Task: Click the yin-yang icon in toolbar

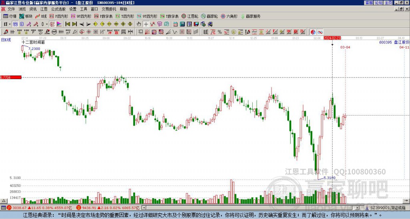Action: click(x=313, y=32)
